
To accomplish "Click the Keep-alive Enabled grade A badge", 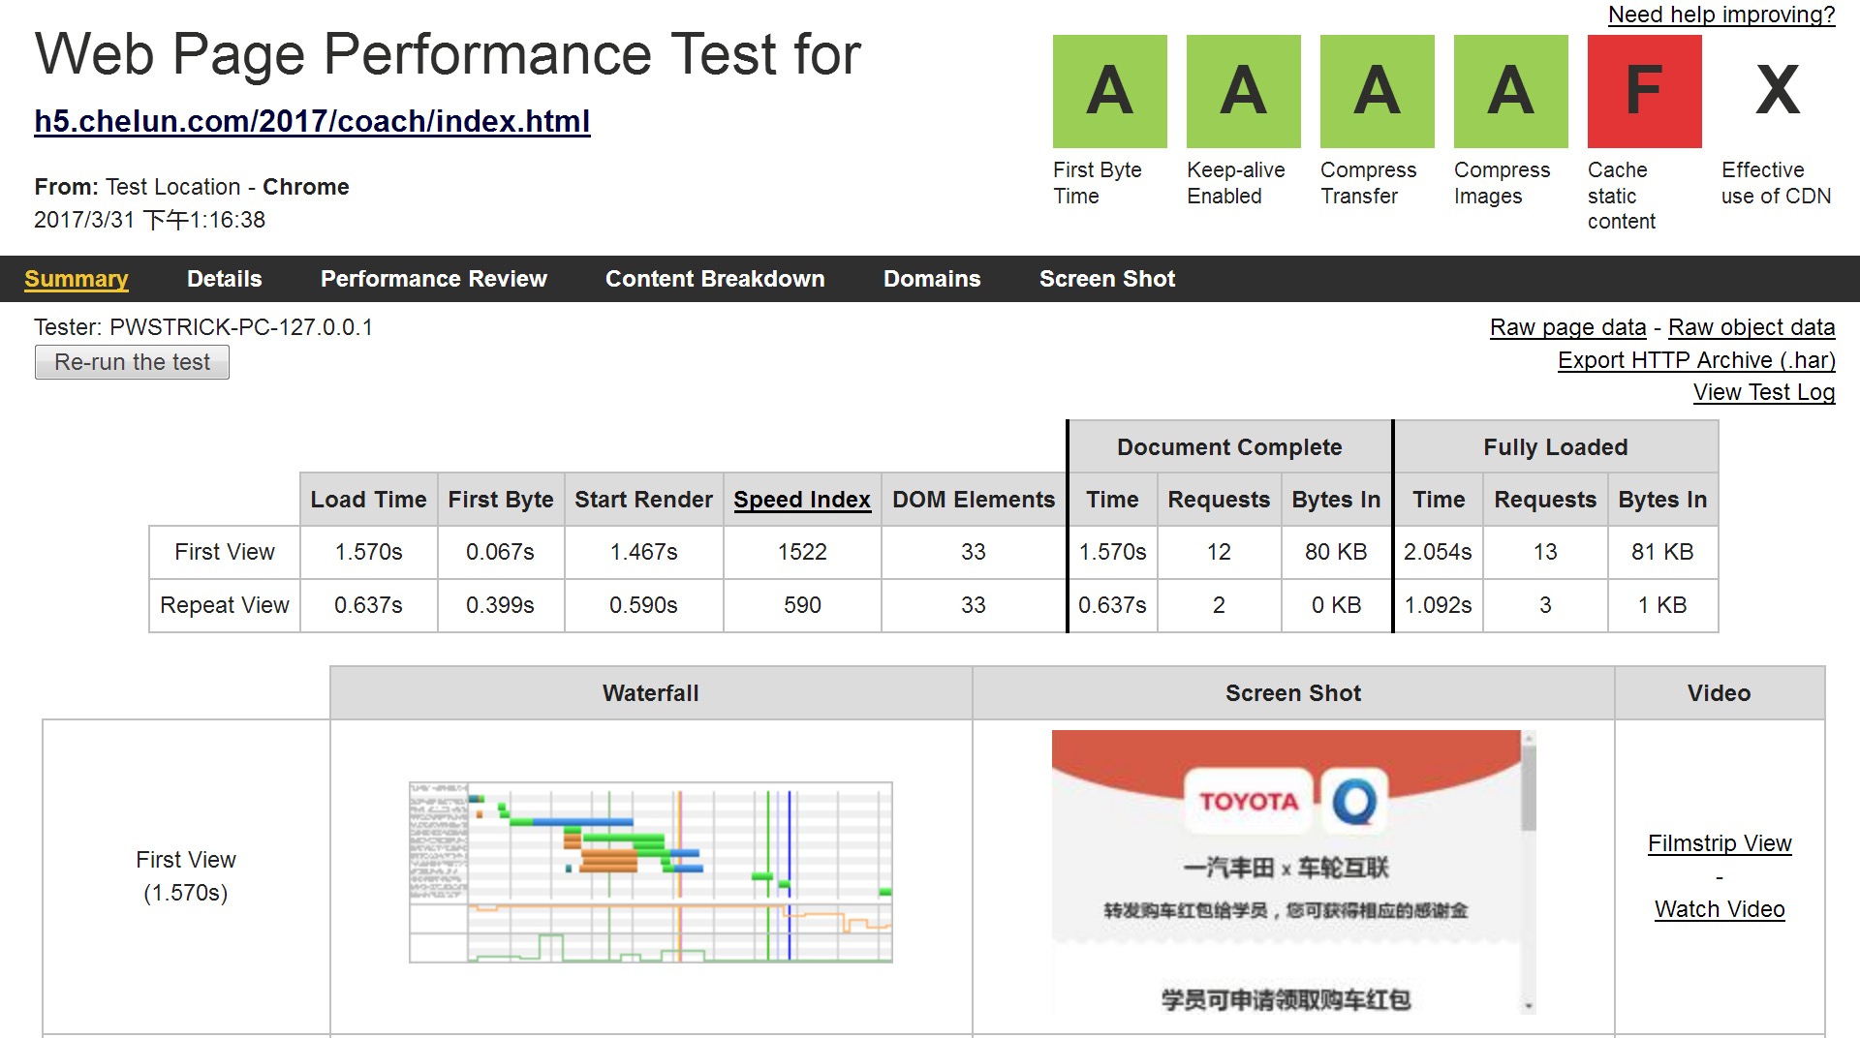I will pos(1243,91).
